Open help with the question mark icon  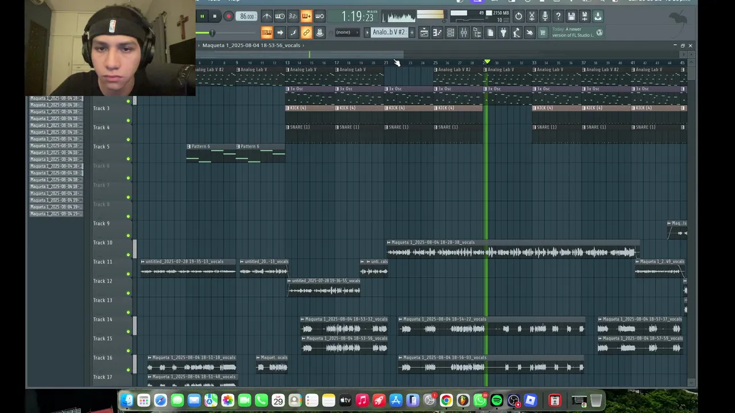(558, 16)
